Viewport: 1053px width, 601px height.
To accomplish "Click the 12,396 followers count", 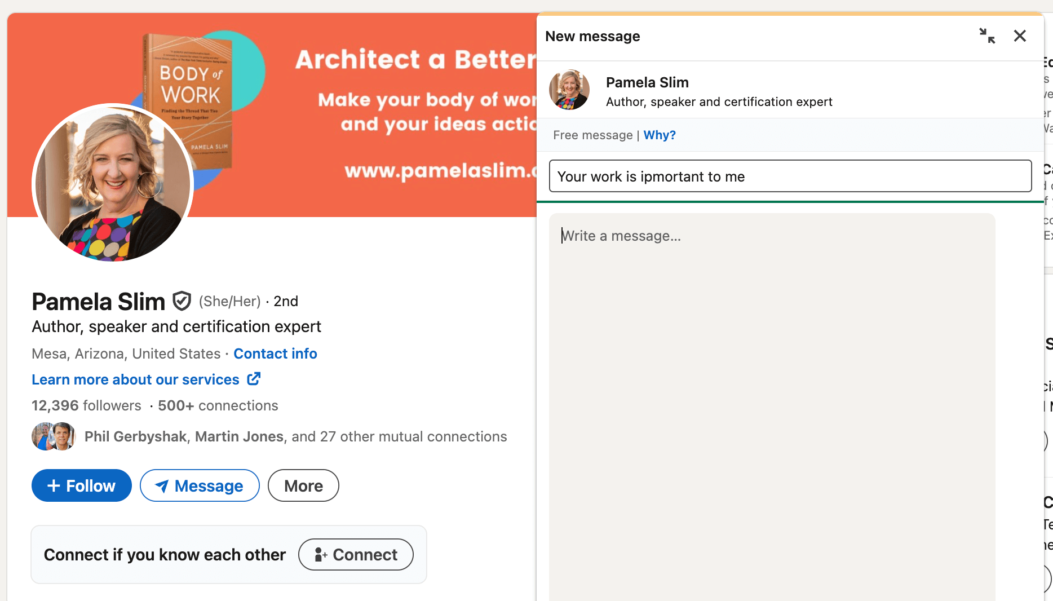I will (86, 406).
